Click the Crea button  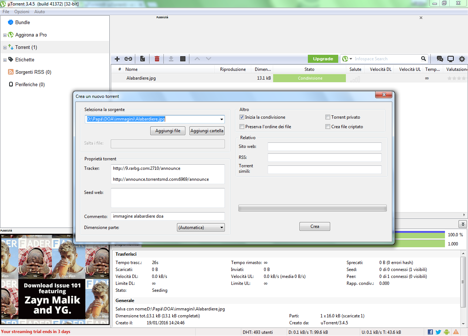pyautogui.click(x=315, y=226)
